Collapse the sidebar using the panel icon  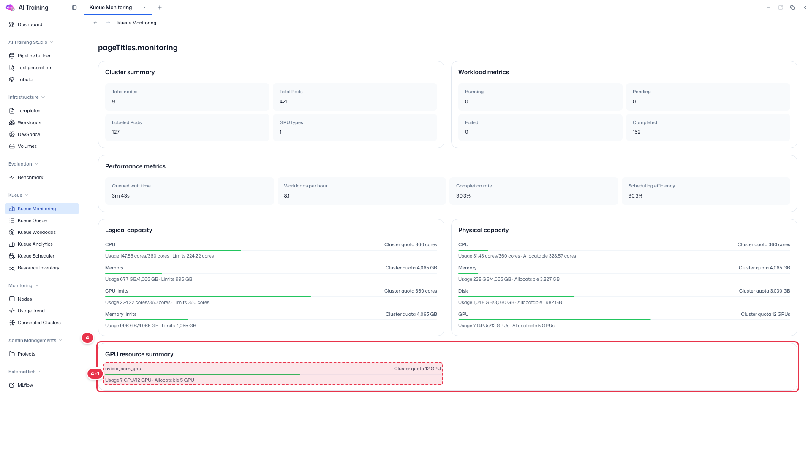click(x=74, y=8)
